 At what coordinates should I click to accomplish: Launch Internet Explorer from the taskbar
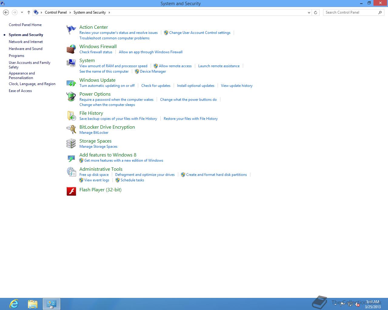point(14,304)
